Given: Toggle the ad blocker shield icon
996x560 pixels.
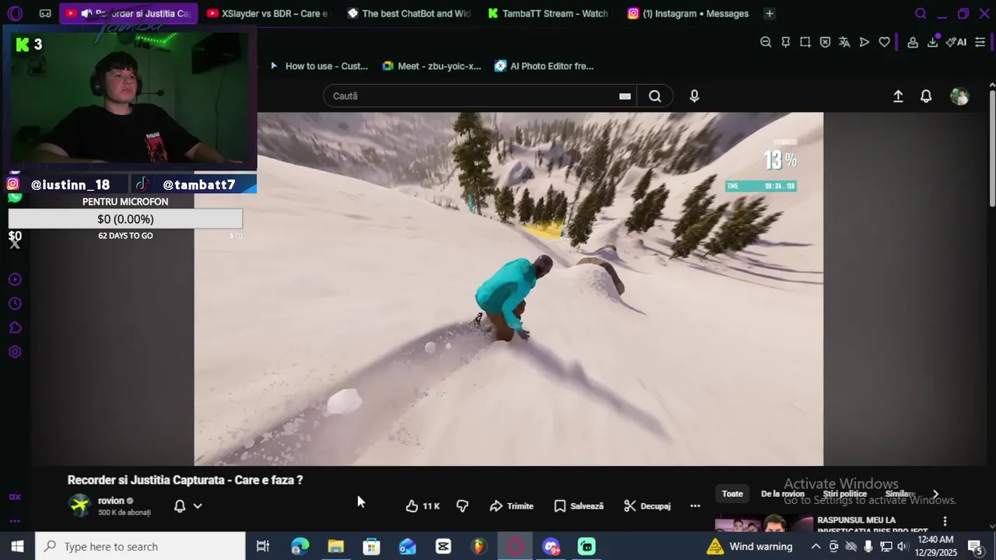Looking at the screenshot, I should [x=825, y=42].
